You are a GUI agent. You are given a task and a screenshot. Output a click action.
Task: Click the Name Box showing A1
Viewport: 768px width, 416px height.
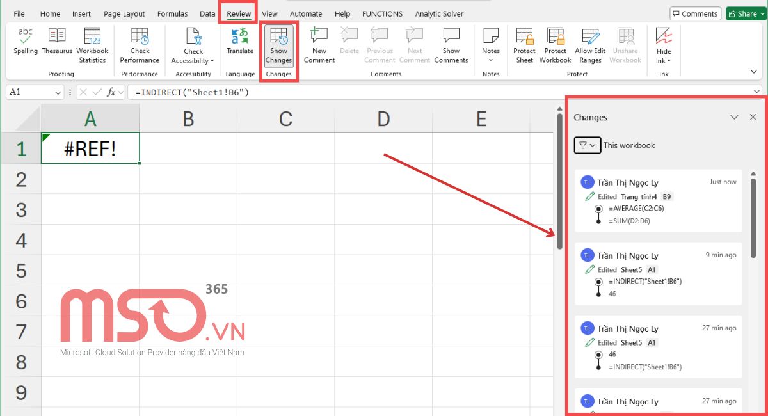tap(30, 92)
